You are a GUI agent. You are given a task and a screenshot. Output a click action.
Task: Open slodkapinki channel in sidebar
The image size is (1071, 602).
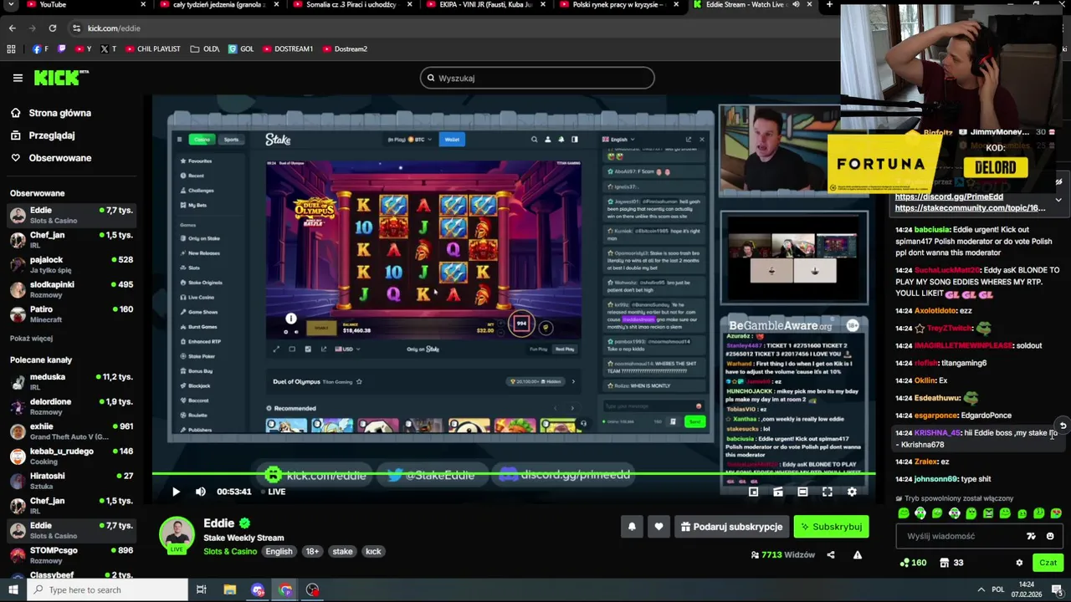tap(72, 289)
